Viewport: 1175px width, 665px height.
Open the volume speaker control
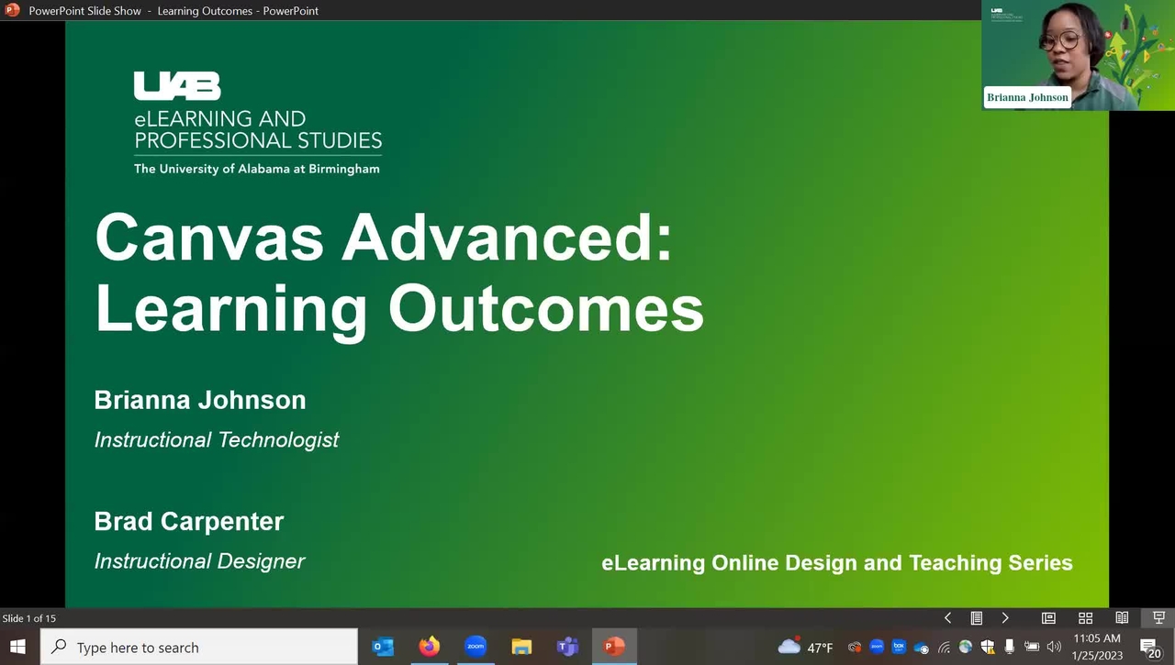coord(1054,647)
